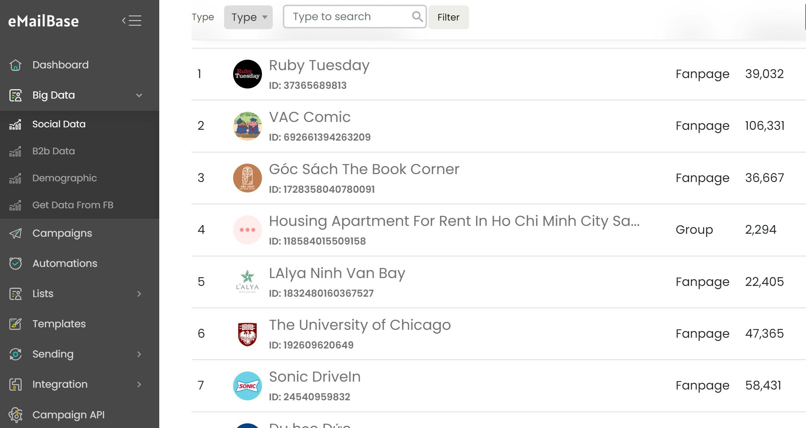Click the Campaigns paper plane icon

[x=15, y=233]
